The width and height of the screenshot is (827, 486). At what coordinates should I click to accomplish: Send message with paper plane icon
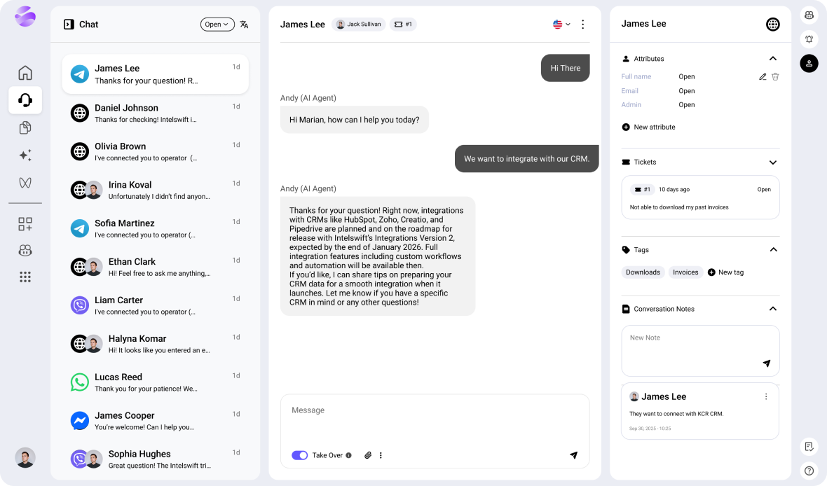573,455
